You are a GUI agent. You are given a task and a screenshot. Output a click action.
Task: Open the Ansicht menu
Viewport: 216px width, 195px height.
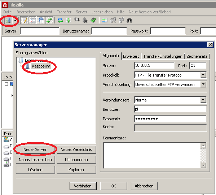46,12
